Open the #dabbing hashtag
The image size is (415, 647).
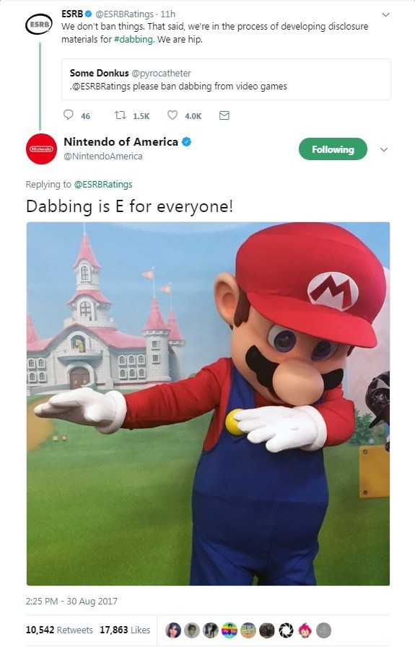(x=134, y=40)
